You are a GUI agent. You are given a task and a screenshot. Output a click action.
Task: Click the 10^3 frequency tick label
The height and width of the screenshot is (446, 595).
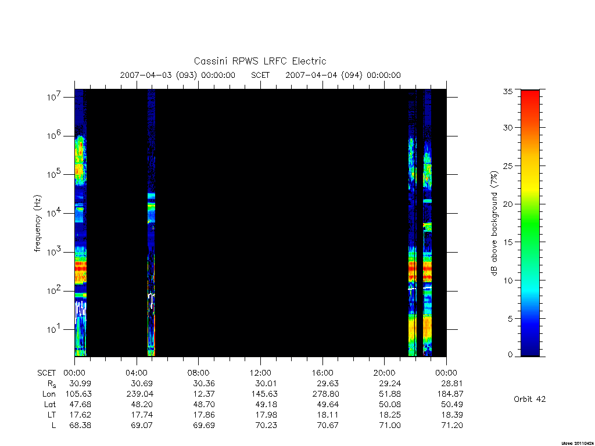[54, 252]
